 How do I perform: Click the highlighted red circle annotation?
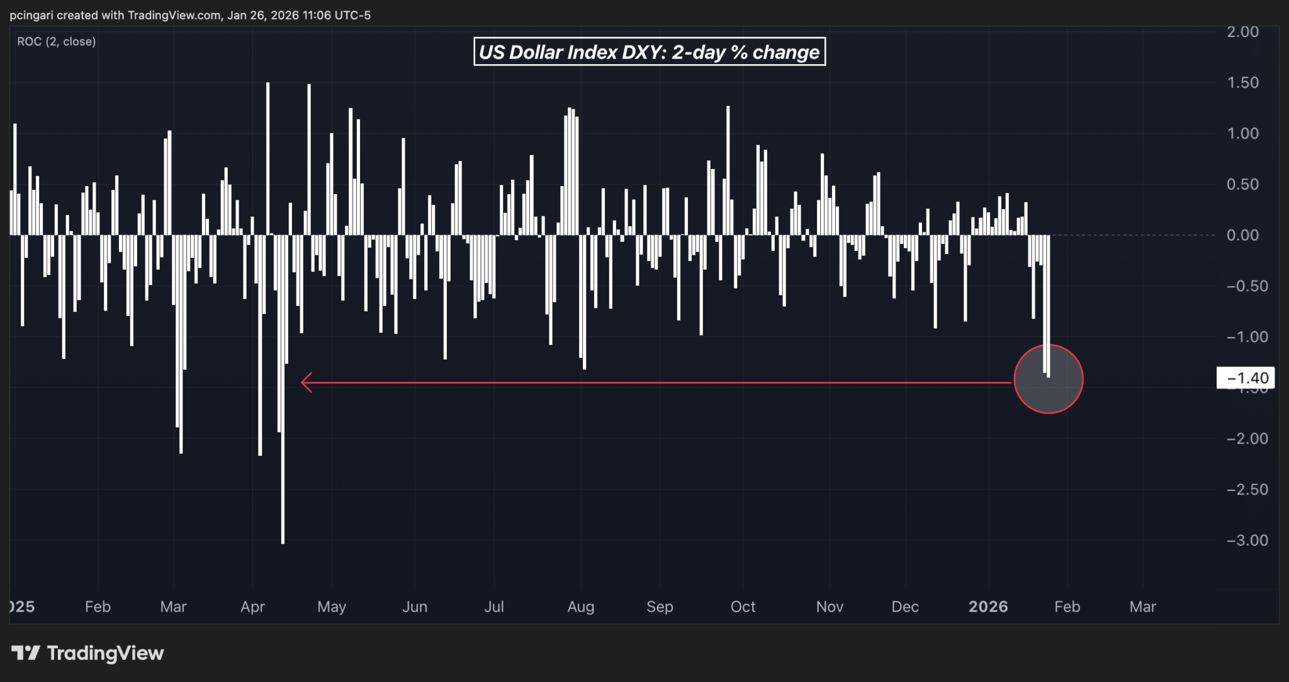(1048, 378)
